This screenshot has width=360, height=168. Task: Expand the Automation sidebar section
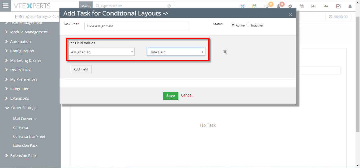tap(18, 42)
